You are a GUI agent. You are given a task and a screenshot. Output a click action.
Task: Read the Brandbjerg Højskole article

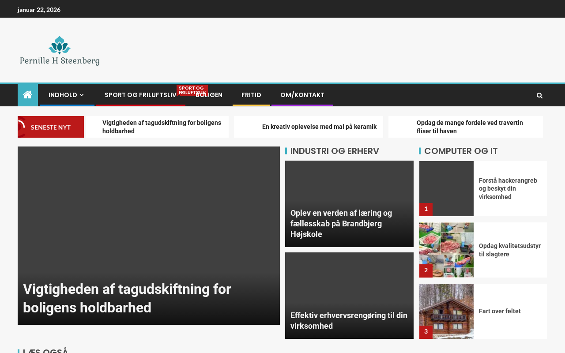[x=341, y=224]
